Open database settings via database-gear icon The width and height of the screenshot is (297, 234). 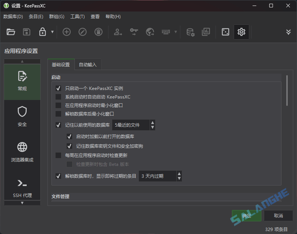[190, 32]
